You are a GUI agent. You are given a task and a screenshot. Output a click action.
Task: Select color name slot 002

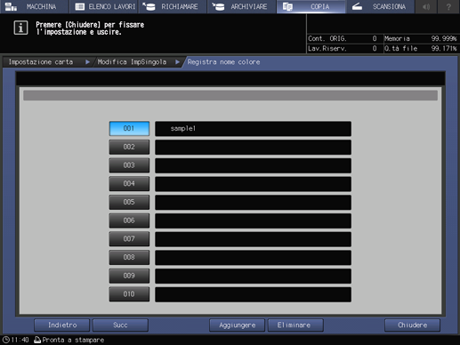coord(129,147)
